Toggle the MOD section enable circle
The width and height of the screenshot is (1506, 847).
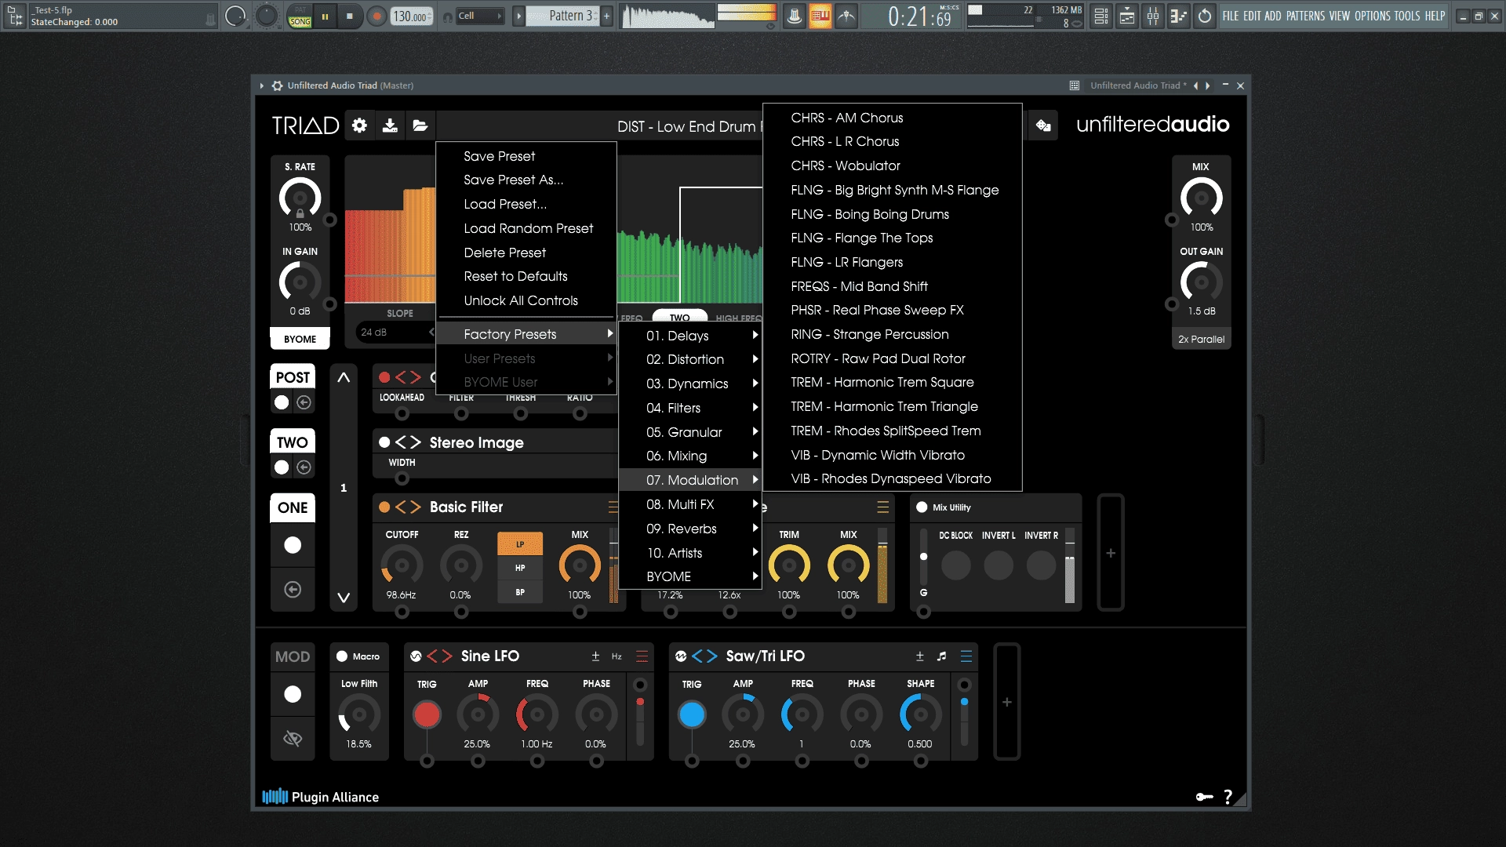click(293, 694)
